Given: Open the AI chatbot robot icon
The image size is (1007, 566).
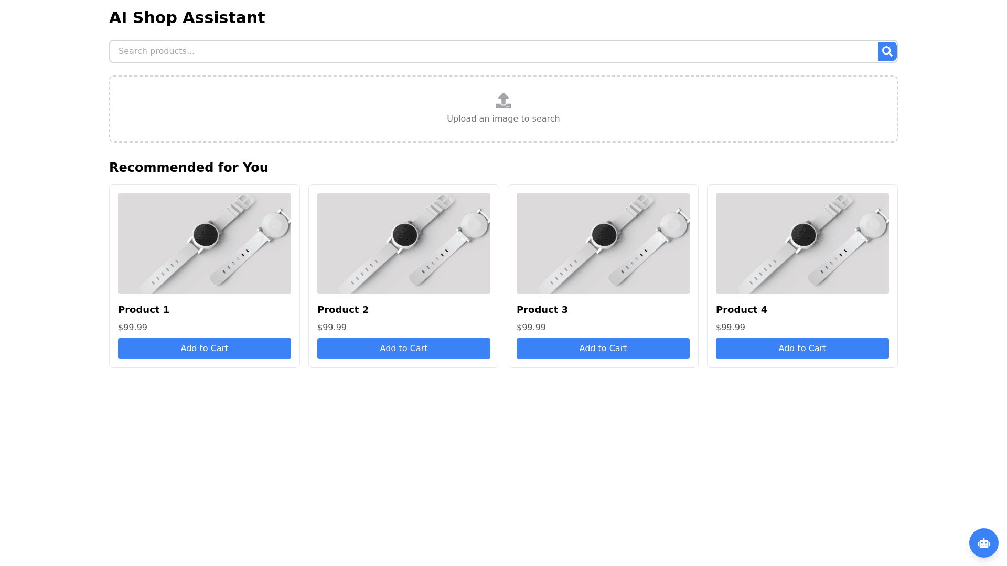Looking at the screenshot, I should point(983,543).
